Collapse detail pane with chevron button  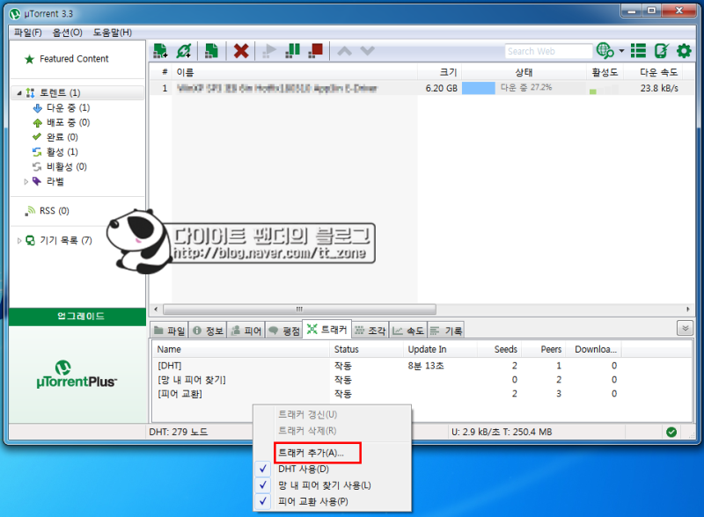[686, 329]
